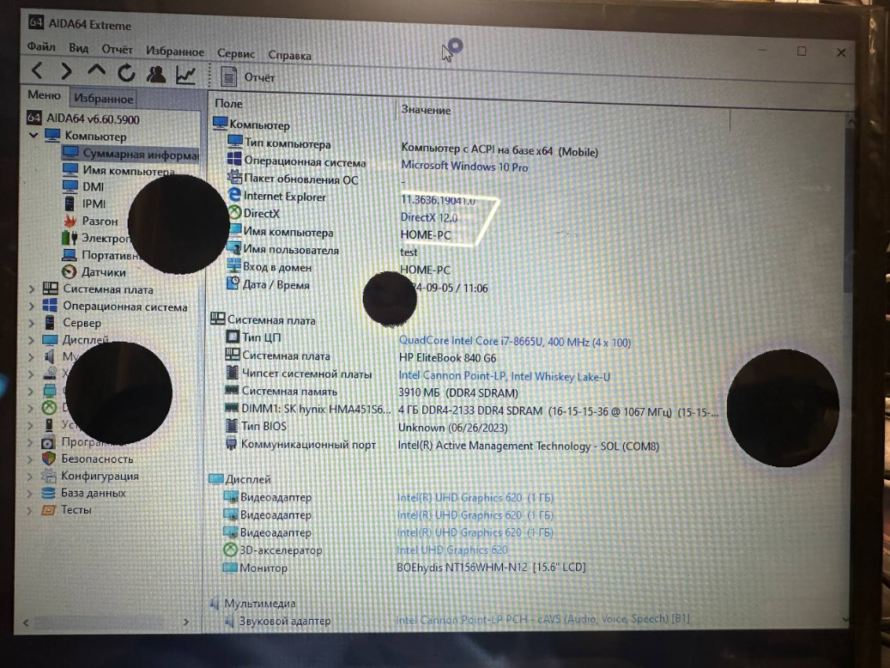Viewport: 890px width, 668px height.
Task: Expand the Конфигурация tree node
Action: (x=30, y=476)
